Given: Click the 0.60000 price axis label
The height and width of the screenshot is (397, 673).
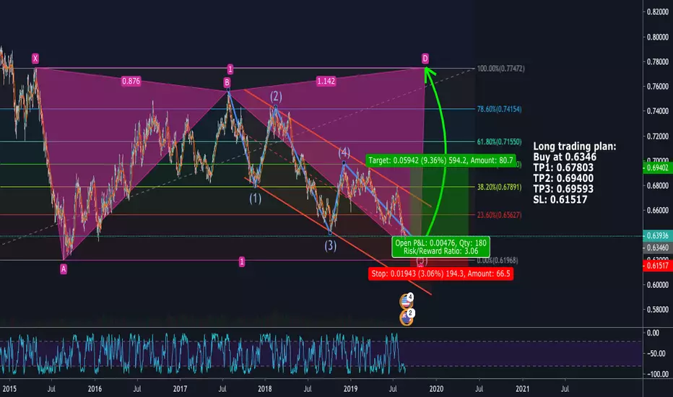Looking at the screenshot, I should tap(658, 284).
